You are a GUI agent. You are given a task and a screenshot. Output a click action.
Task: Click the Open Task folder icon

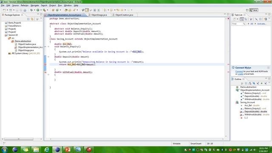click(70, 10)
